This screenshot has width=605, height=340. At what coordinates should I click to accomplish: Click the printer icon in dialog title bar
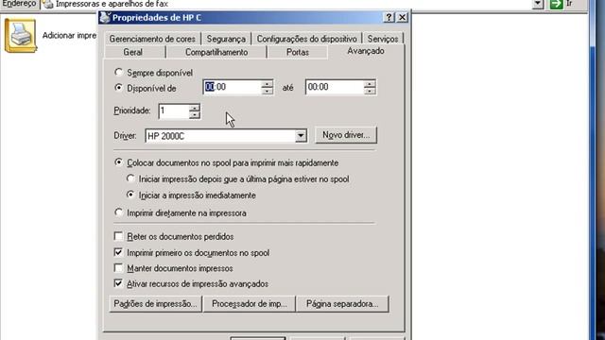pyautogui.click(x=105, y=17)
